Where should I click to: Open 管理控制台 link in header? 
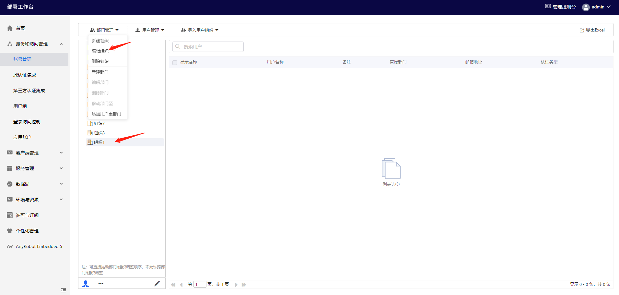coord(561,7)
